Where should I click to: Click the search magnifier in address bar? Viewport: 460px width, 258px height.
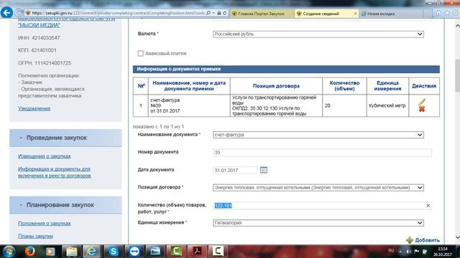tap(208, 13)
